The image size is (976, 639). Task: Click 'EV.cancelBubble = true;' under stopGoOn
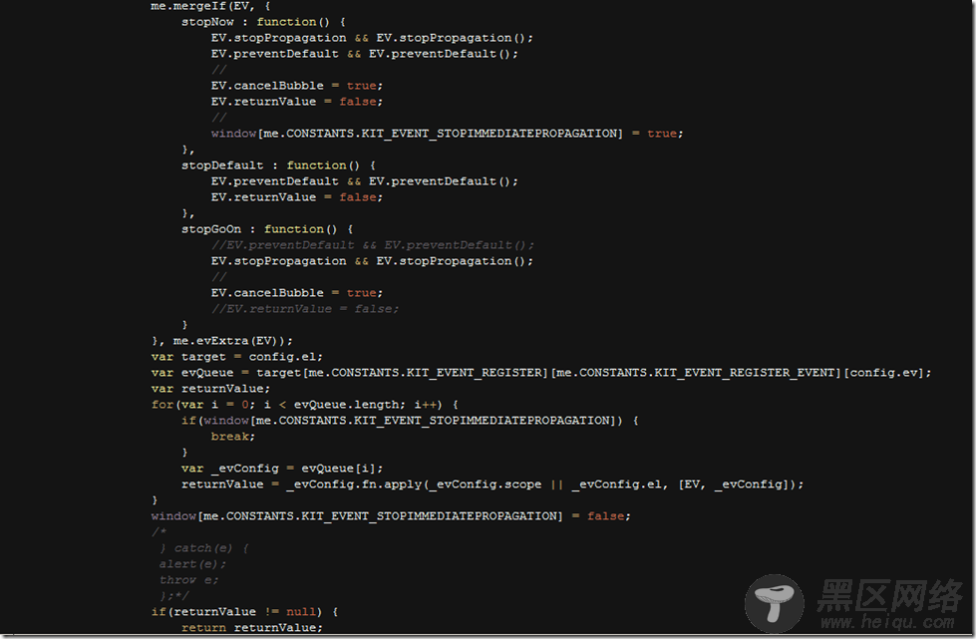297,292
